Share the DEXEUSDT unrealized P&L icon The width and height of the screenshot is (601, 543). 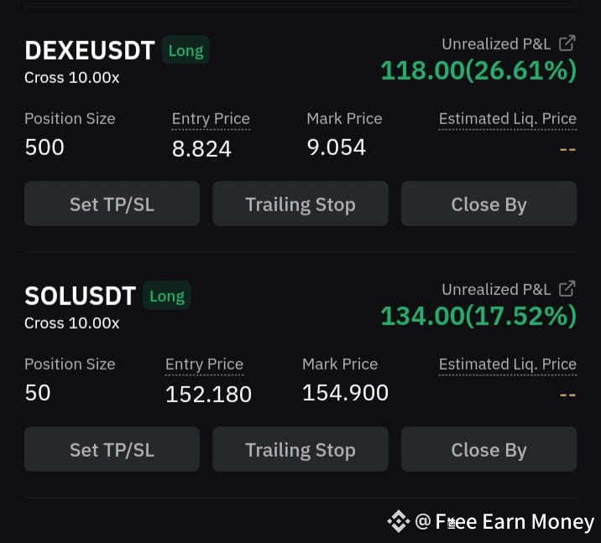(567, 44)
